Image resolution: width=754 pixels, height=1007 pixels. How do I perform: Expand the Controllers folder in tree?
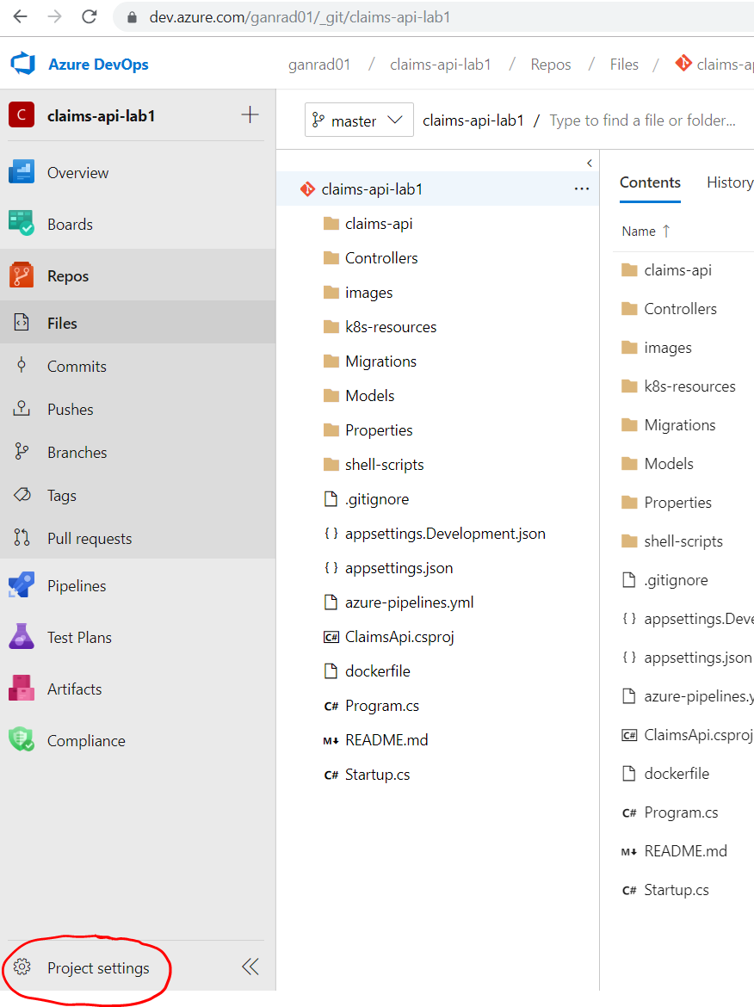point(371,258)
